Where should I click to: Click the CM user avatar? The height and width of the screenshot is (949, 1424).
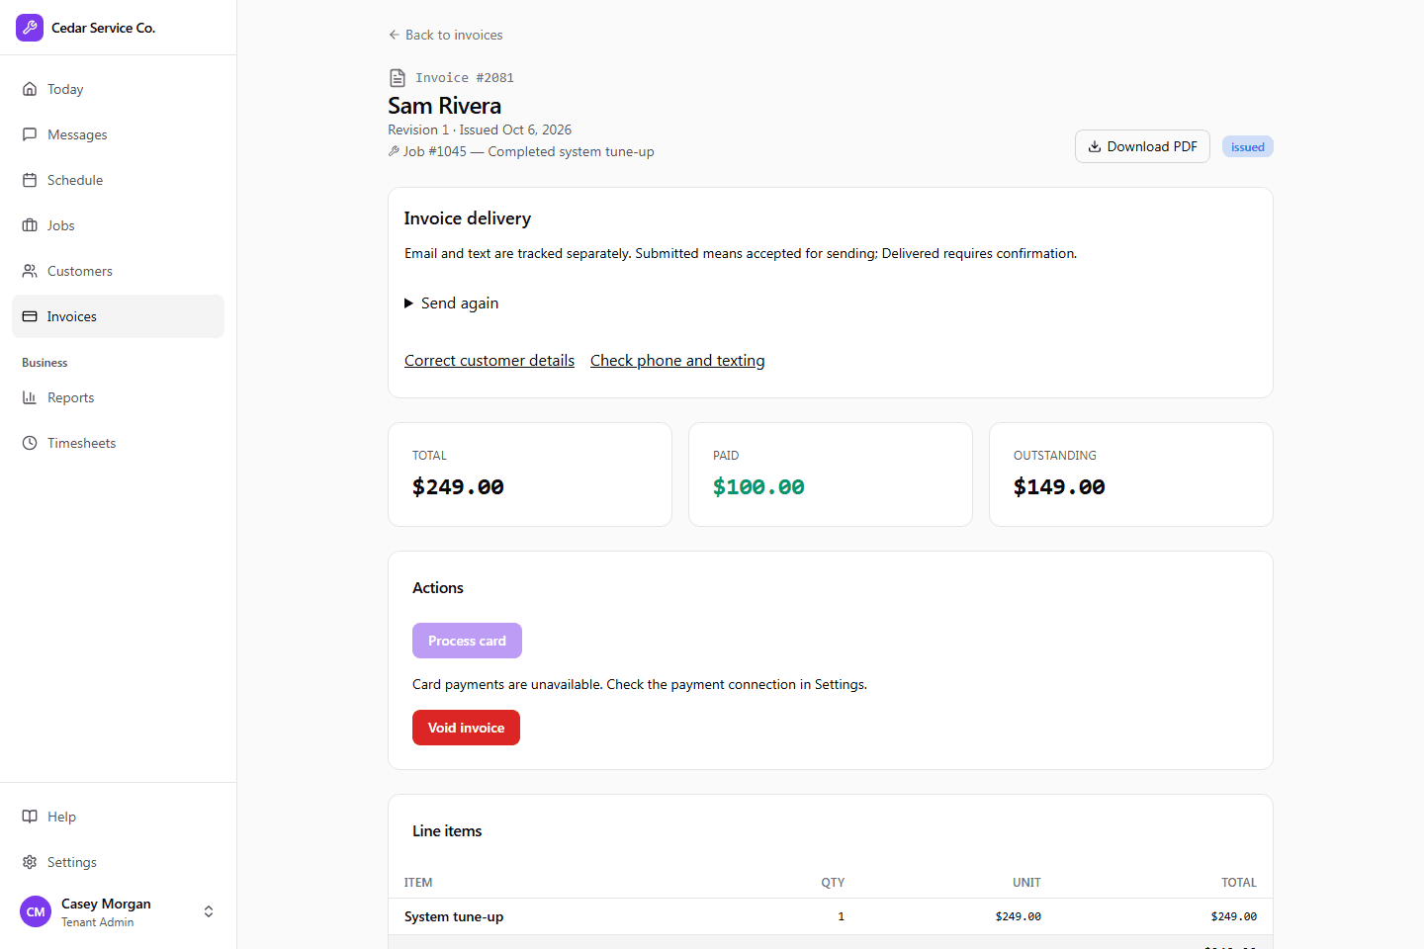coord(36,911)
